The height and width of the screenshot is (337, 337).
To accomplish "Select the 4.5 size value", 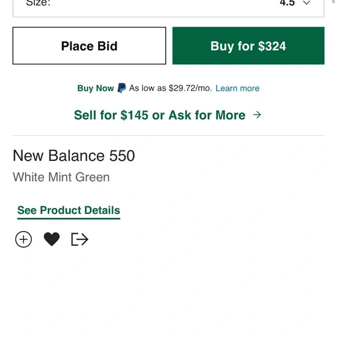I will (x=287, y=3).
